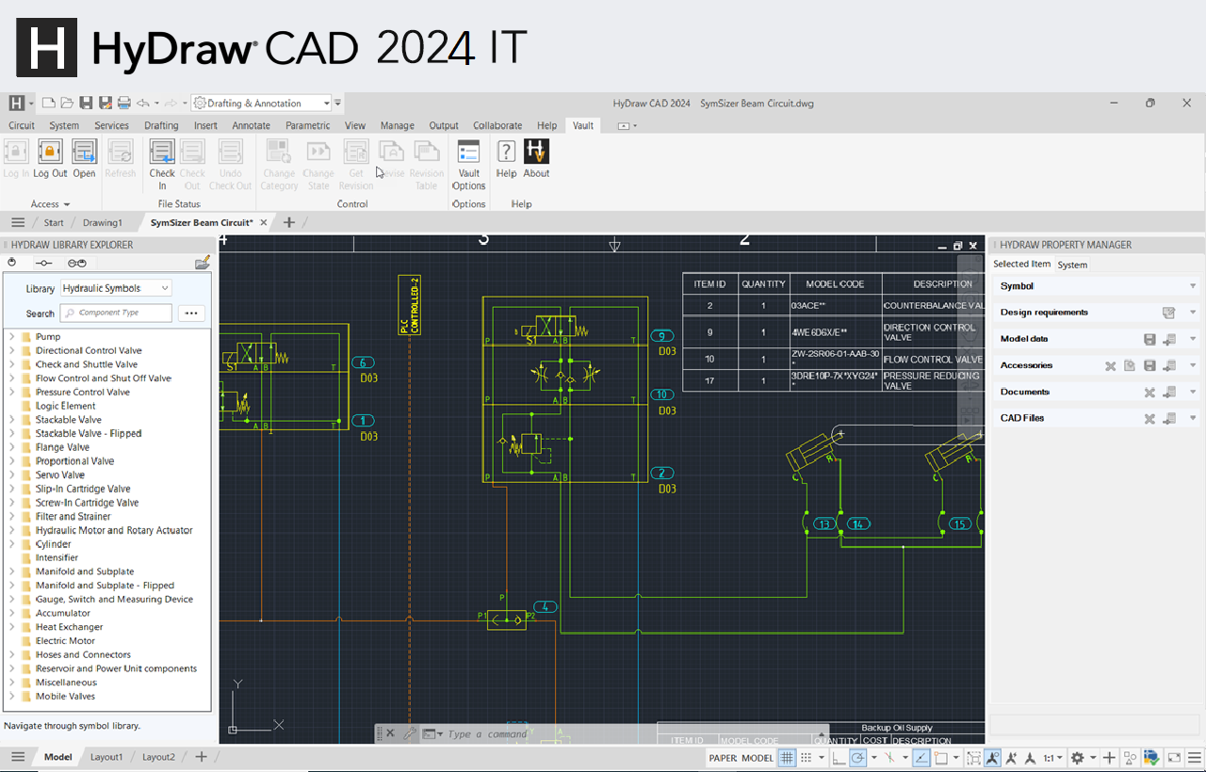Viewport: 1206px width, 772px height.
Task: Expand the Cylinder library folder
Action: [x=12, y=543]
